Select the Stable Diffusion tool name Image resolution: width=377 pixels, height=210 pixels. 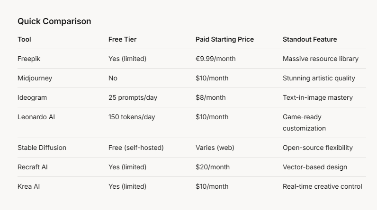(x=42, y=148)
